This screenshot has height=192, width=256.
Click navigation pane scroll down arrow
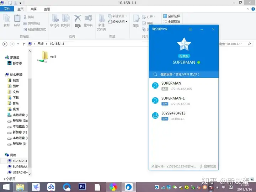(x=30, y=174)
